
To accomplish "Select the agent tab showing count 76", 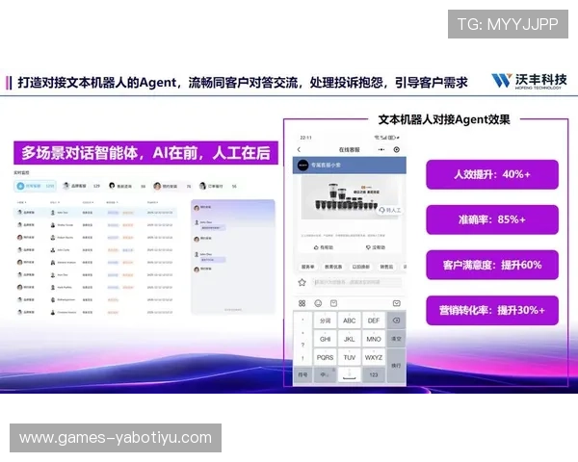I will coord(172,186).
